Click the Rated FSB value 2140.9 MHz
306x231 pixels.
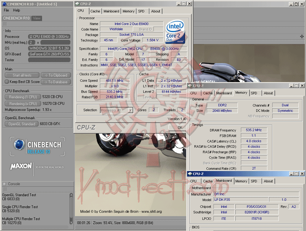(114, 97)
